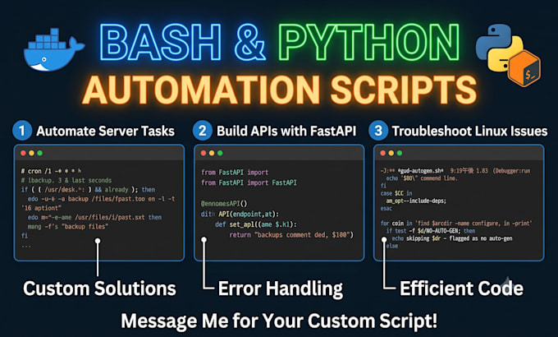The image size is (558, 337).
Task: Click the "case $CC in" code line
Action: pyautogui.click(x=396, y=193)
